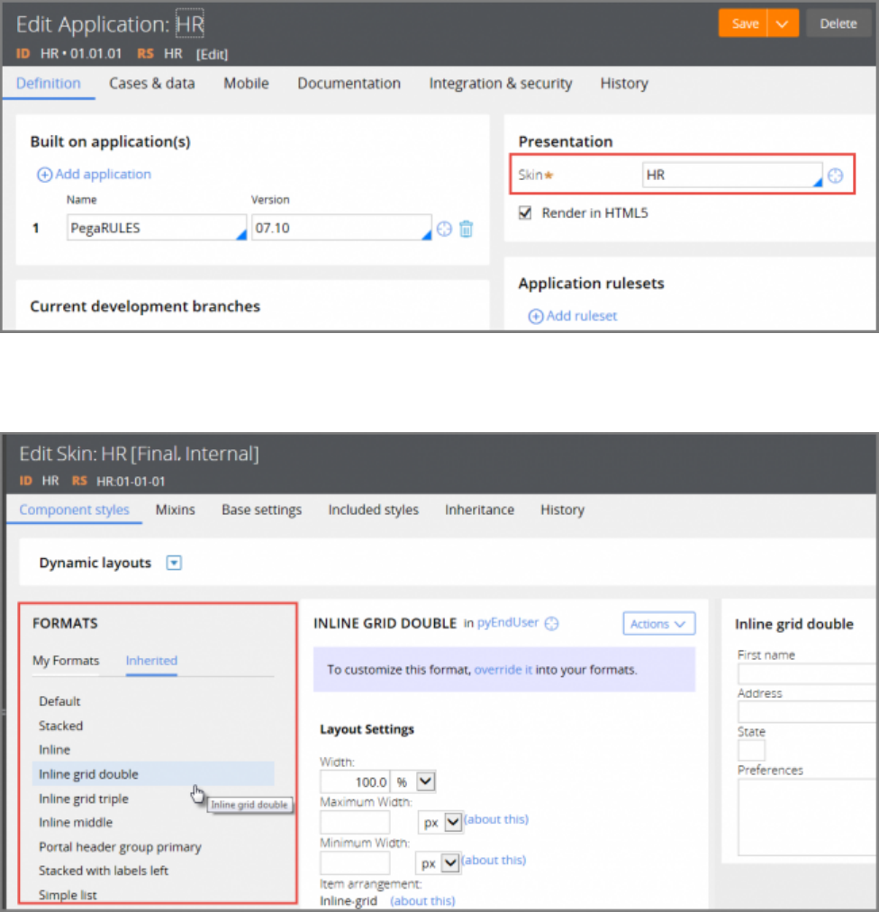
Task: Switch to My Formats tab
Action: pyautogui.click(x=66, y=660)
